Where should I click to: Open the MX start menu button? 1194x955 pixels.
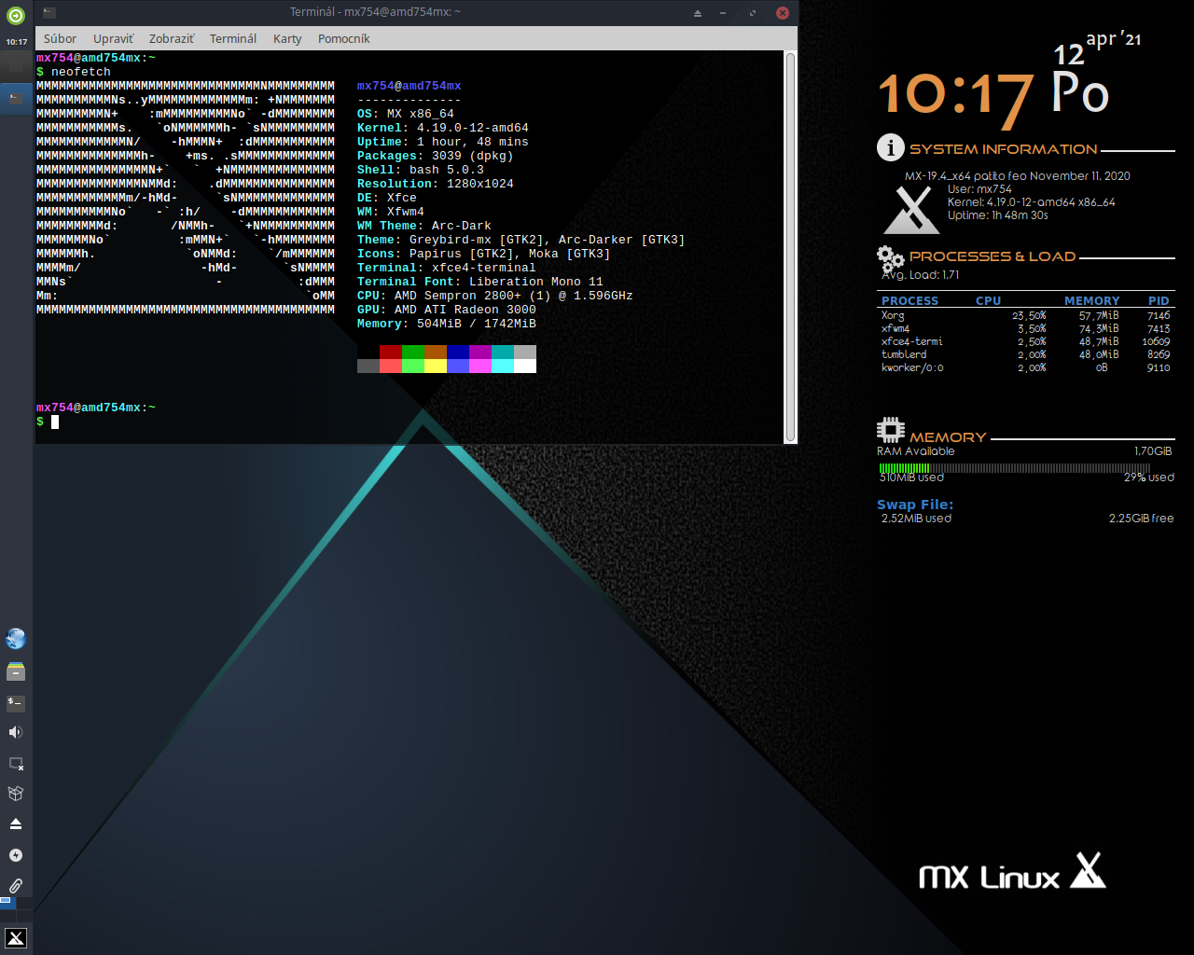(x=16, y=938)
